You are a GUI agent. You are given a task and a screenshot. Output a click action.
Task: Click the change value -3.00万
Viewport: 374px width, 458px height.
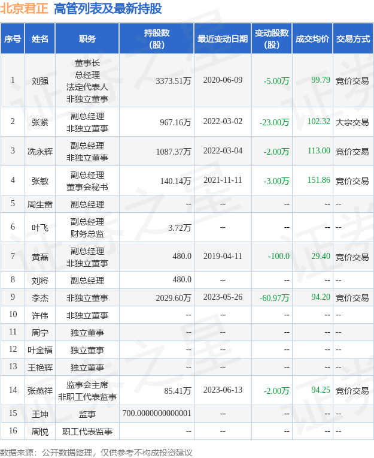point(276,181)
